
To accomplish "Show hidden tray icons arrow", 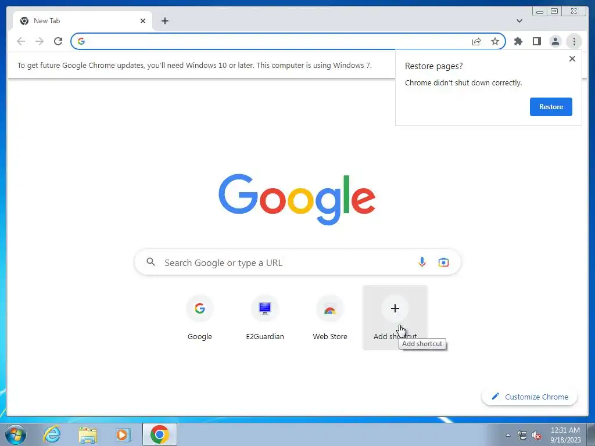I will pyautogui.click(x=508, y=435).
